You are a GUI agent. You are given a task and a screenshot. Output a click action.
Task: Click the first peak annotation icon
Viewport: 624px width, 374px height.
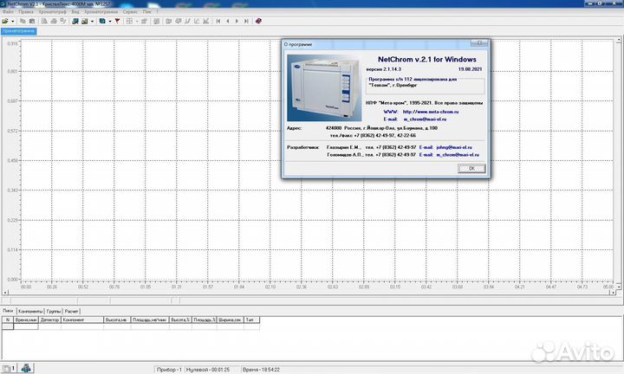(169, 21)
